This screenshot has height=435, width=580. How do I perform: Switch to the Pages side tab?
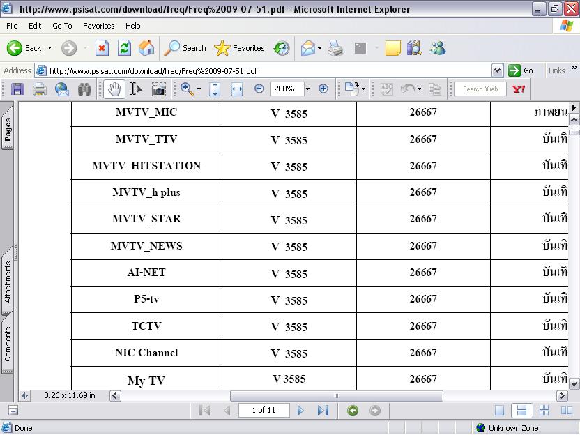coord(8,128)
